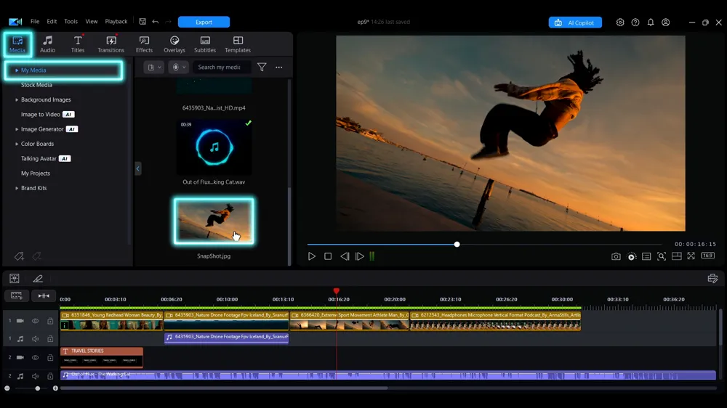
Task: Open the preview quality settings icon
Action: 632,256
